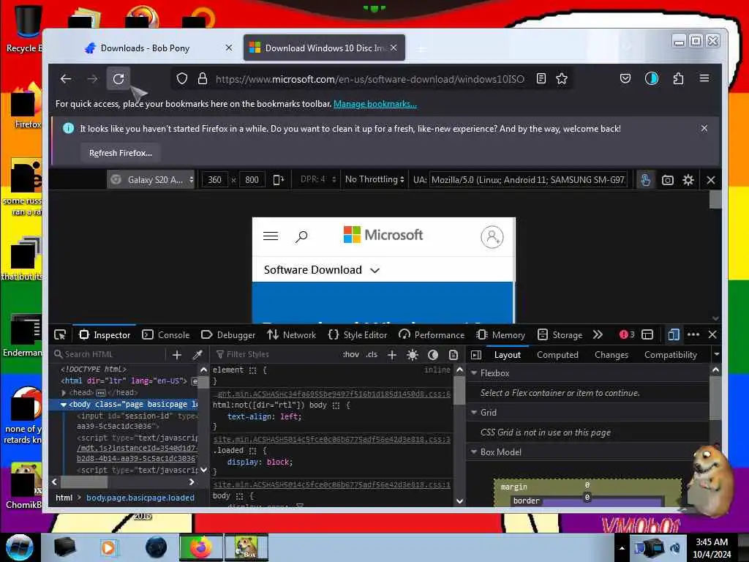
Task: Open Firefox from the taskbar
Action: (200, 547)
